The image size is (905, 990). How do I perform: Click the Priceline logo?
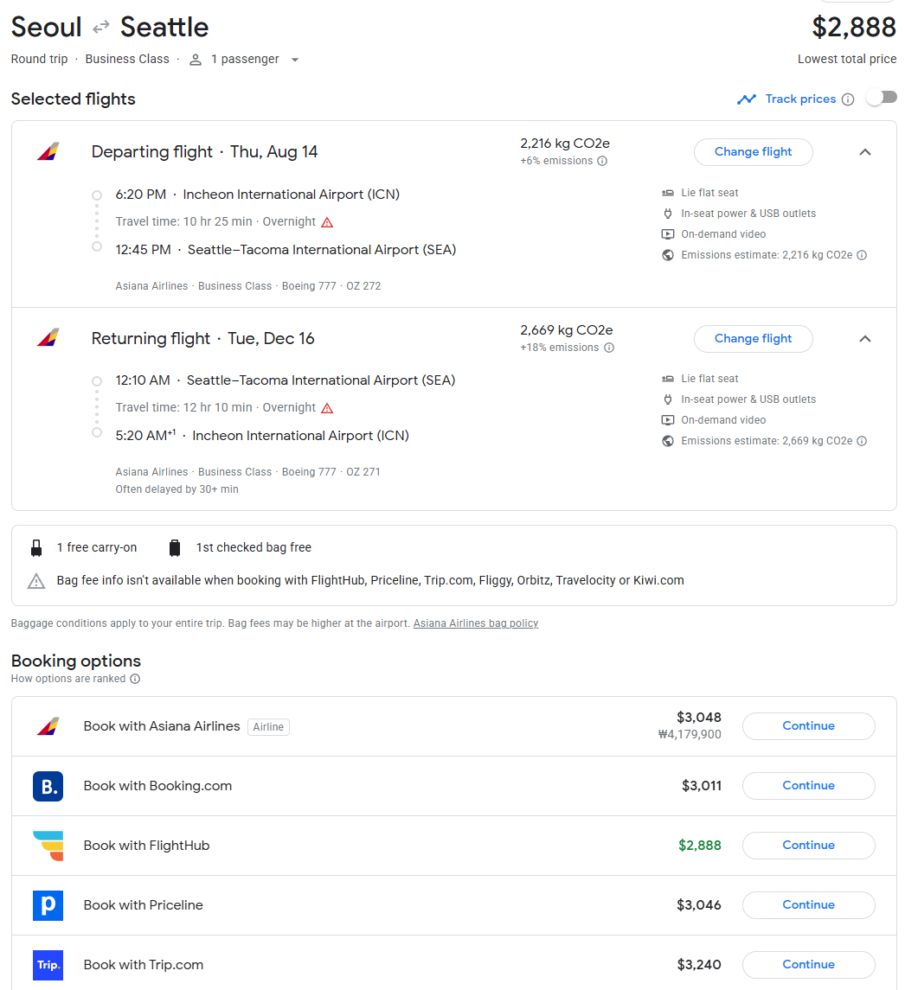(48, 905)
